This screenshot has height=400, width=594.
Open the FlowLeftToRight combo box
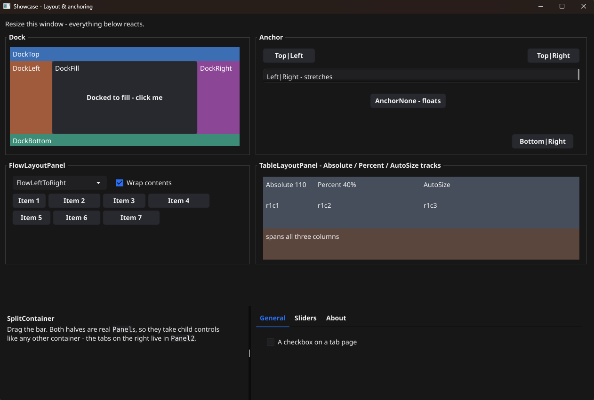point(60,183)
